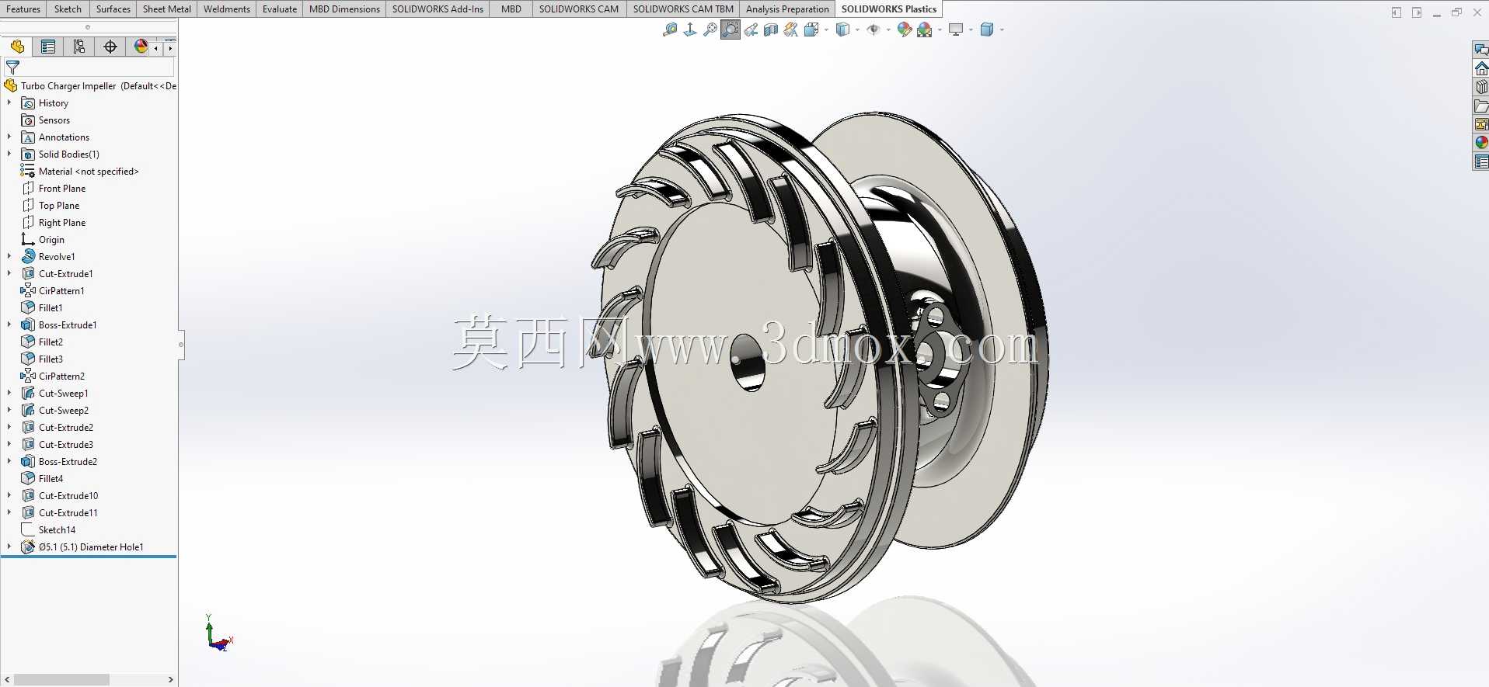
Task: Click the Edit Appearance icon
Action: [x=905, y=29]
